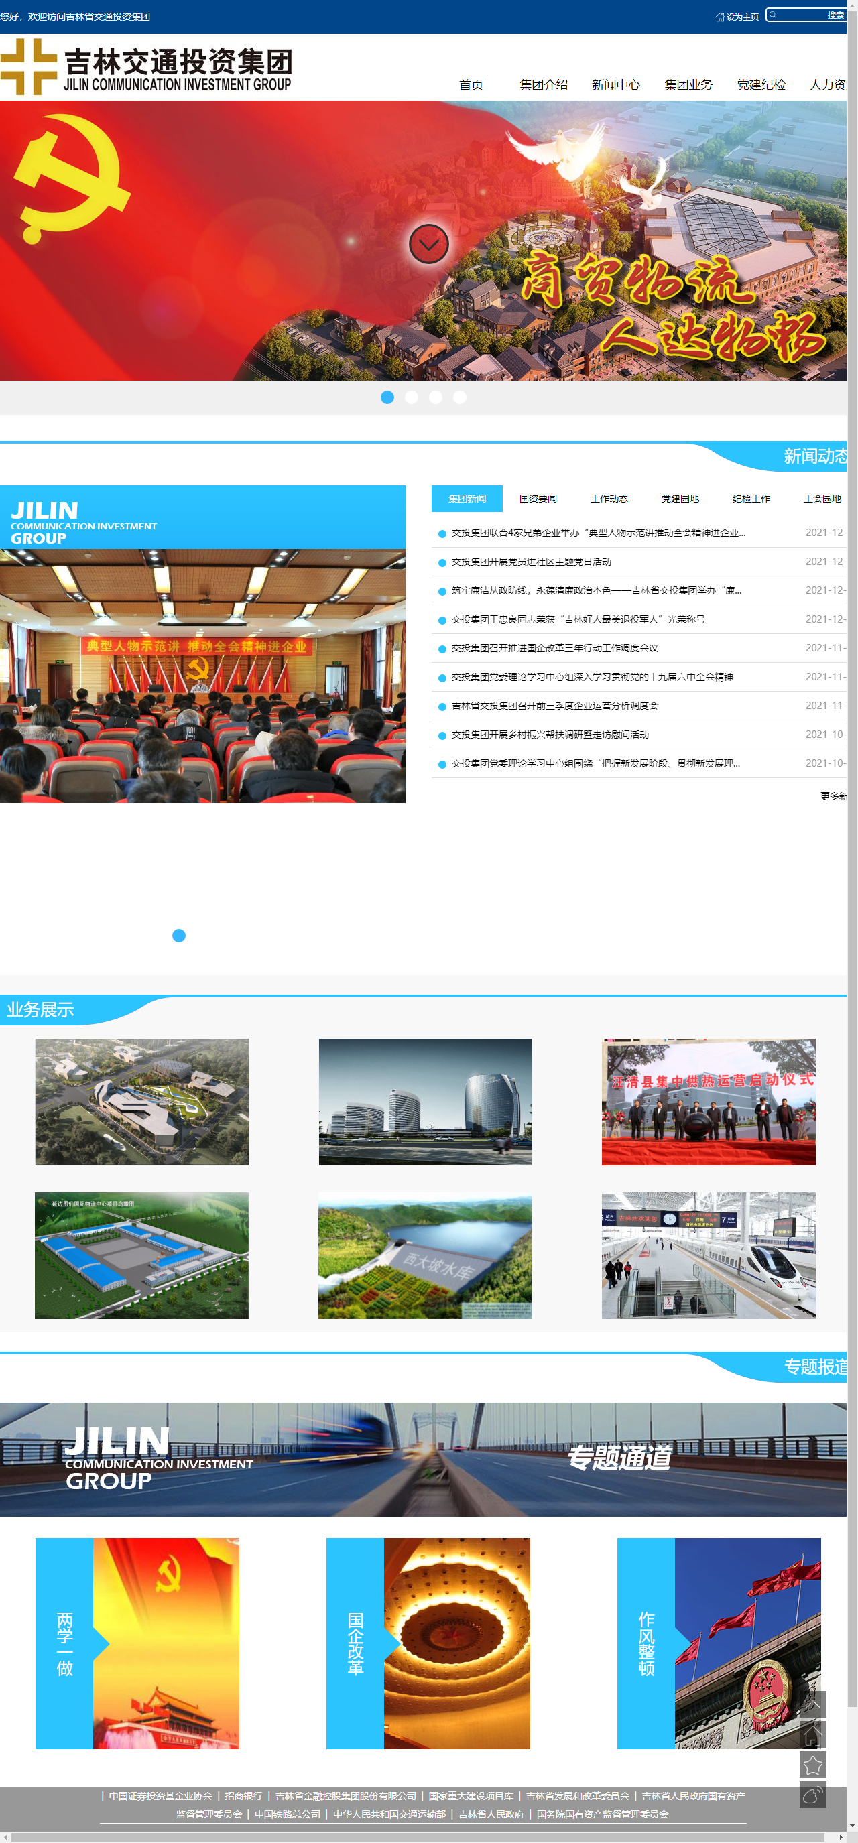The height and width of the screenshot is (1843, 858).
Task: Select the fourth banner carousel dot
Action: coord(460,397)
